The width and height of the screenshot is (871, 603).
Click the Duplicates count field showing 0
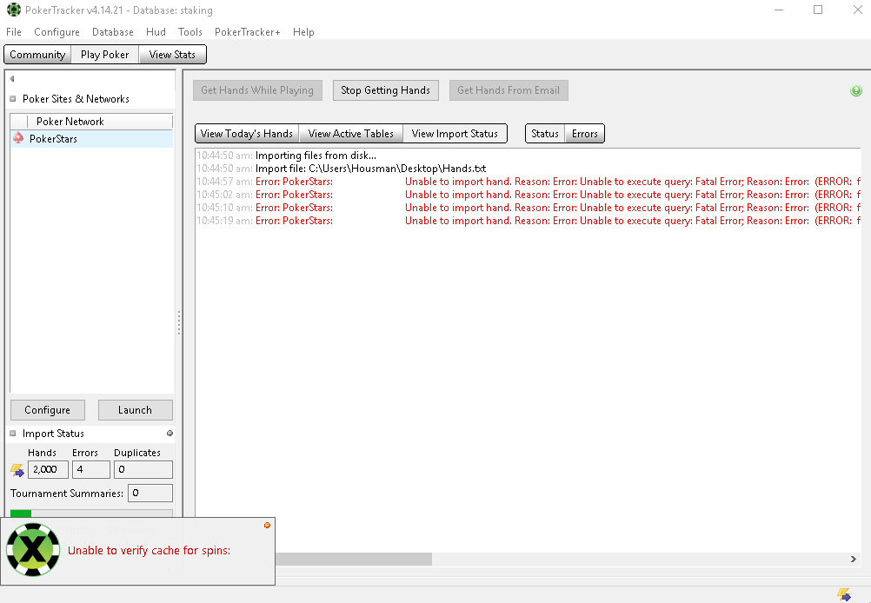click(143, 470)
